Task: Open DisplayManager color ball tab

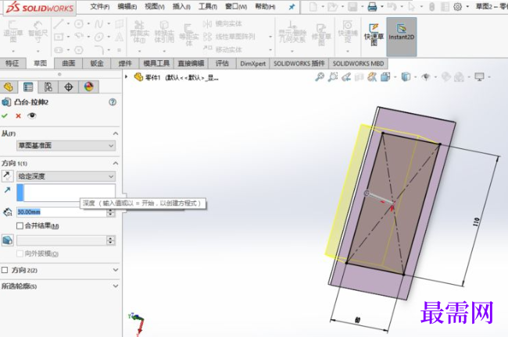Action: (x=88, y=87)
